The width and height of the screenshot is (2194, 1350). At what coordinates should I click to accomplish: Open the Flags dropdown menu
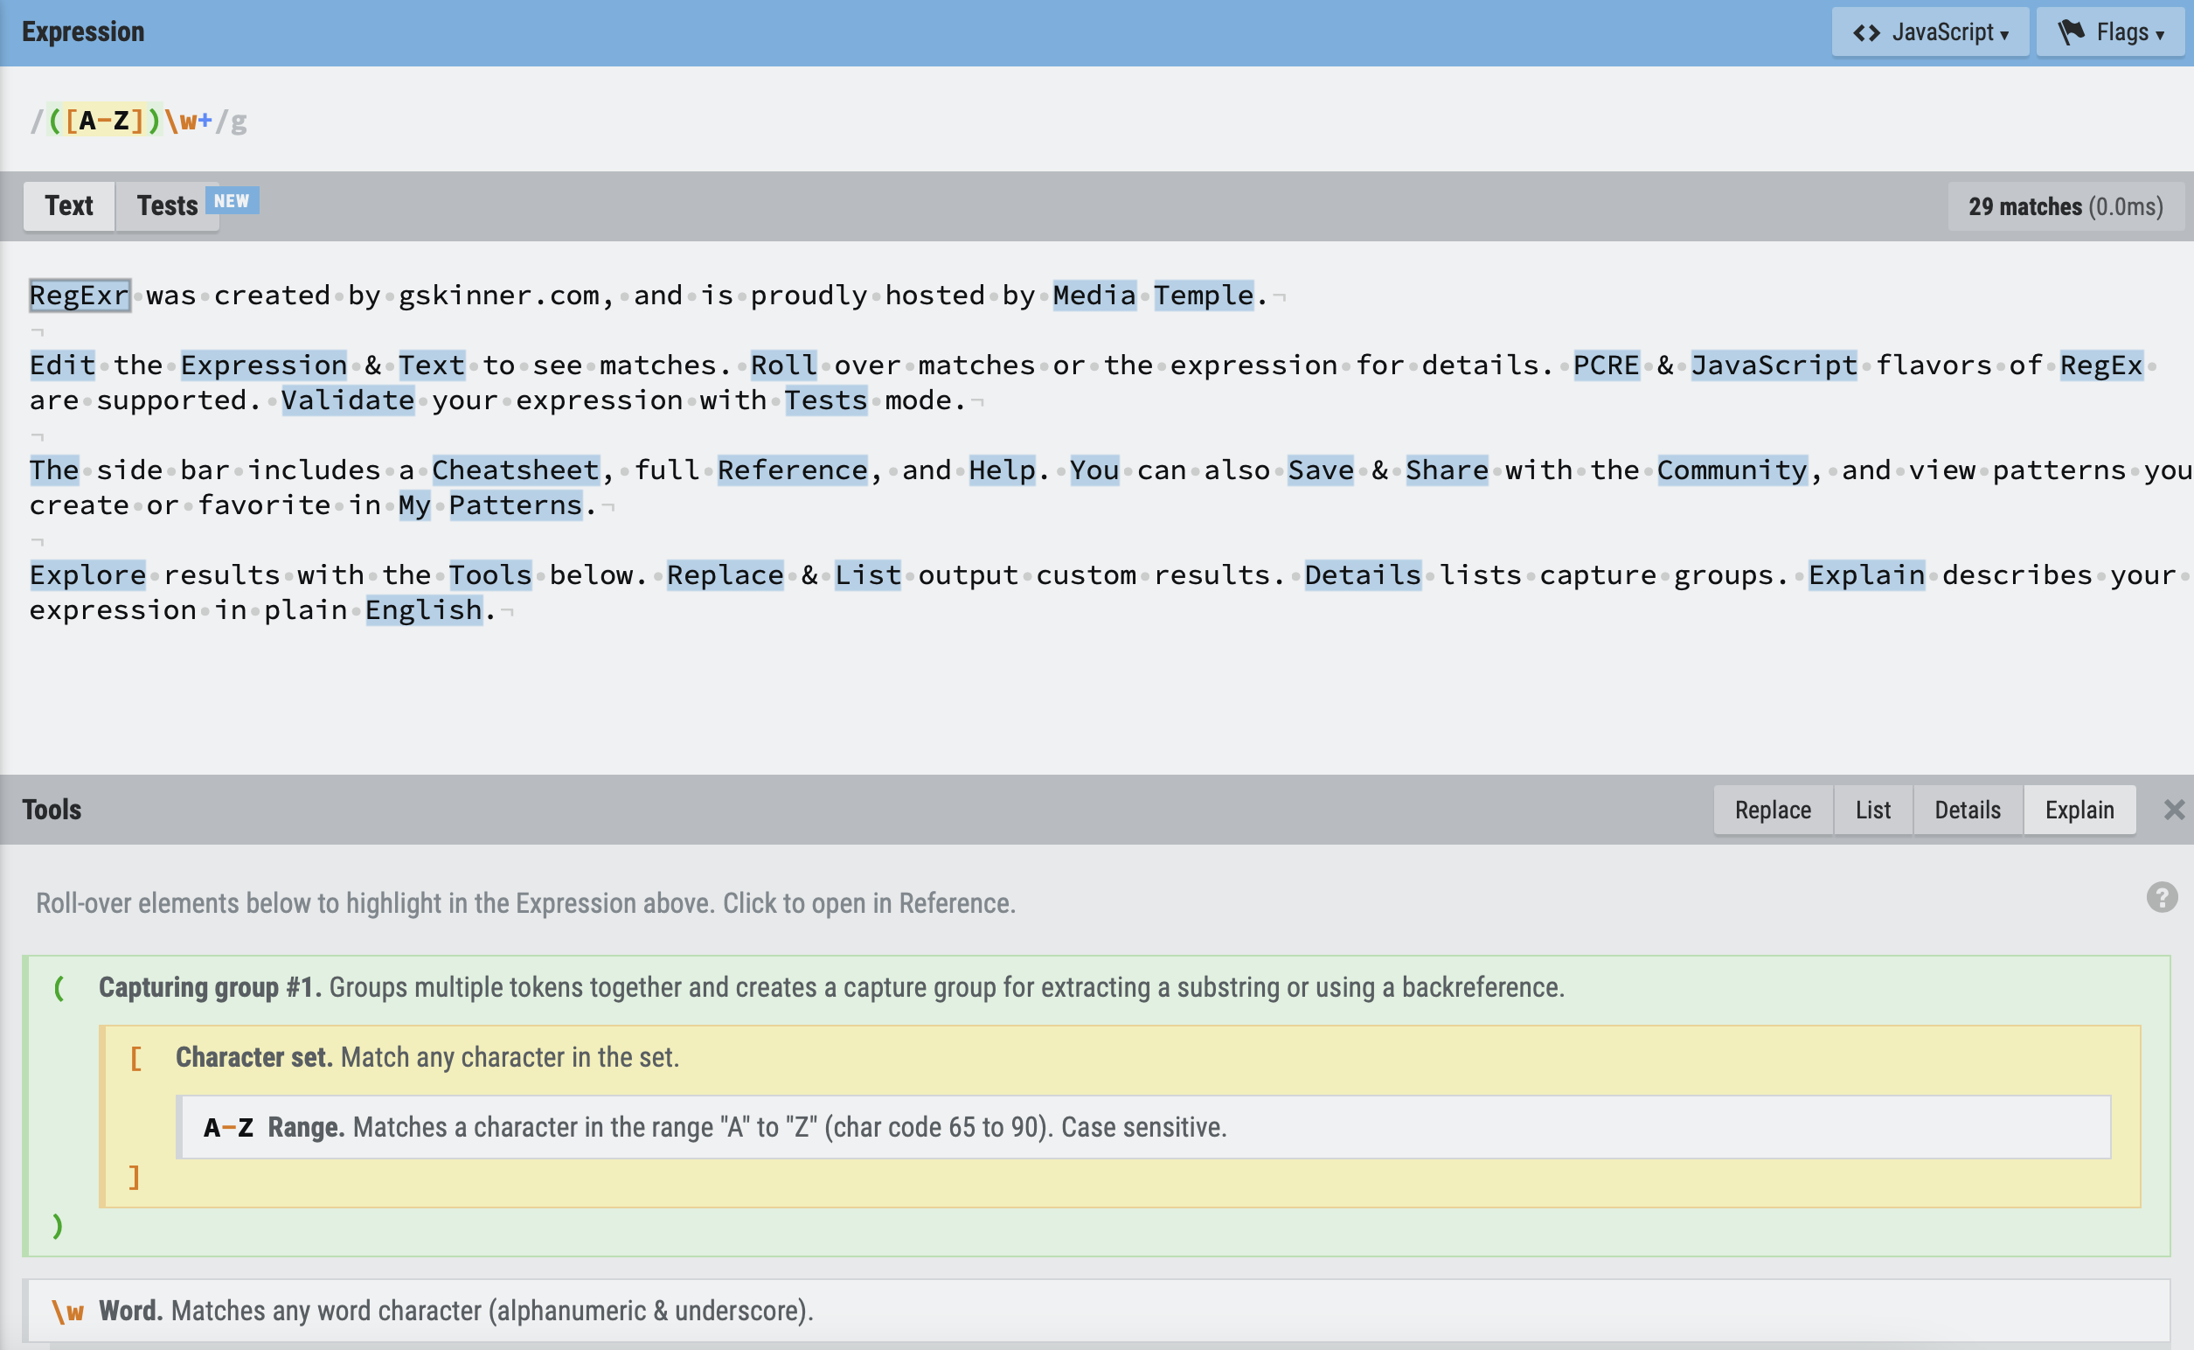point(2110,32)
